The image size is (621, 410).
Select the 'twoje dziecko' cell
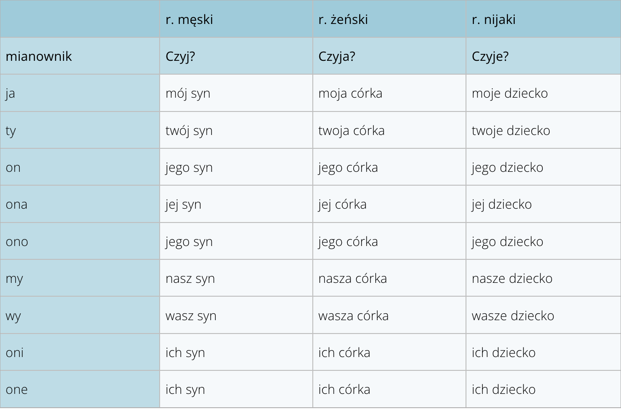point(543,130)
